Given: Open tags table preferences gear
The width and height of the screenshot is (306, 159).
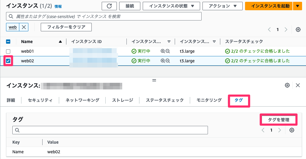Looking at the screenshot, I should coord(292,130).
